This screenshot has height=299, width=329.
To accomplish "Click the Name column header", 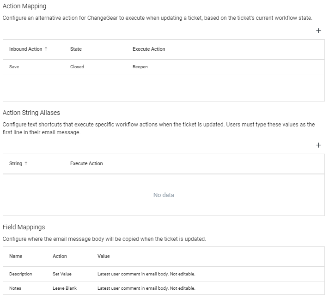I will coord(16,256).
